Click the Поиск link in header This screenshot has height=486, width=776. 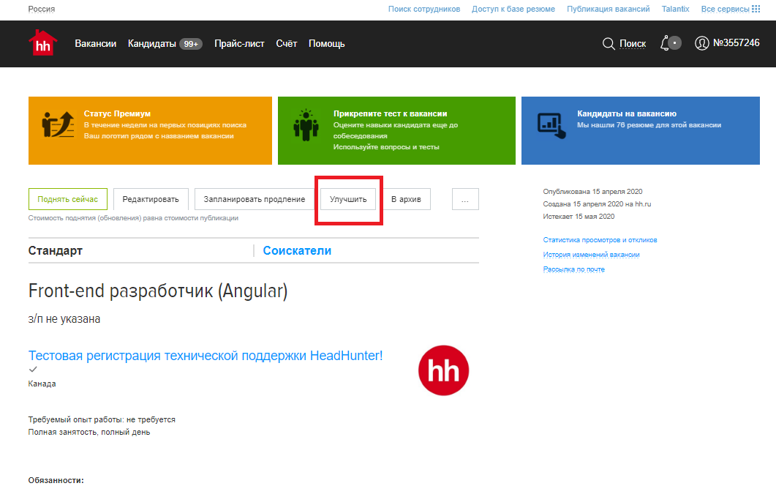pos(633,44)
